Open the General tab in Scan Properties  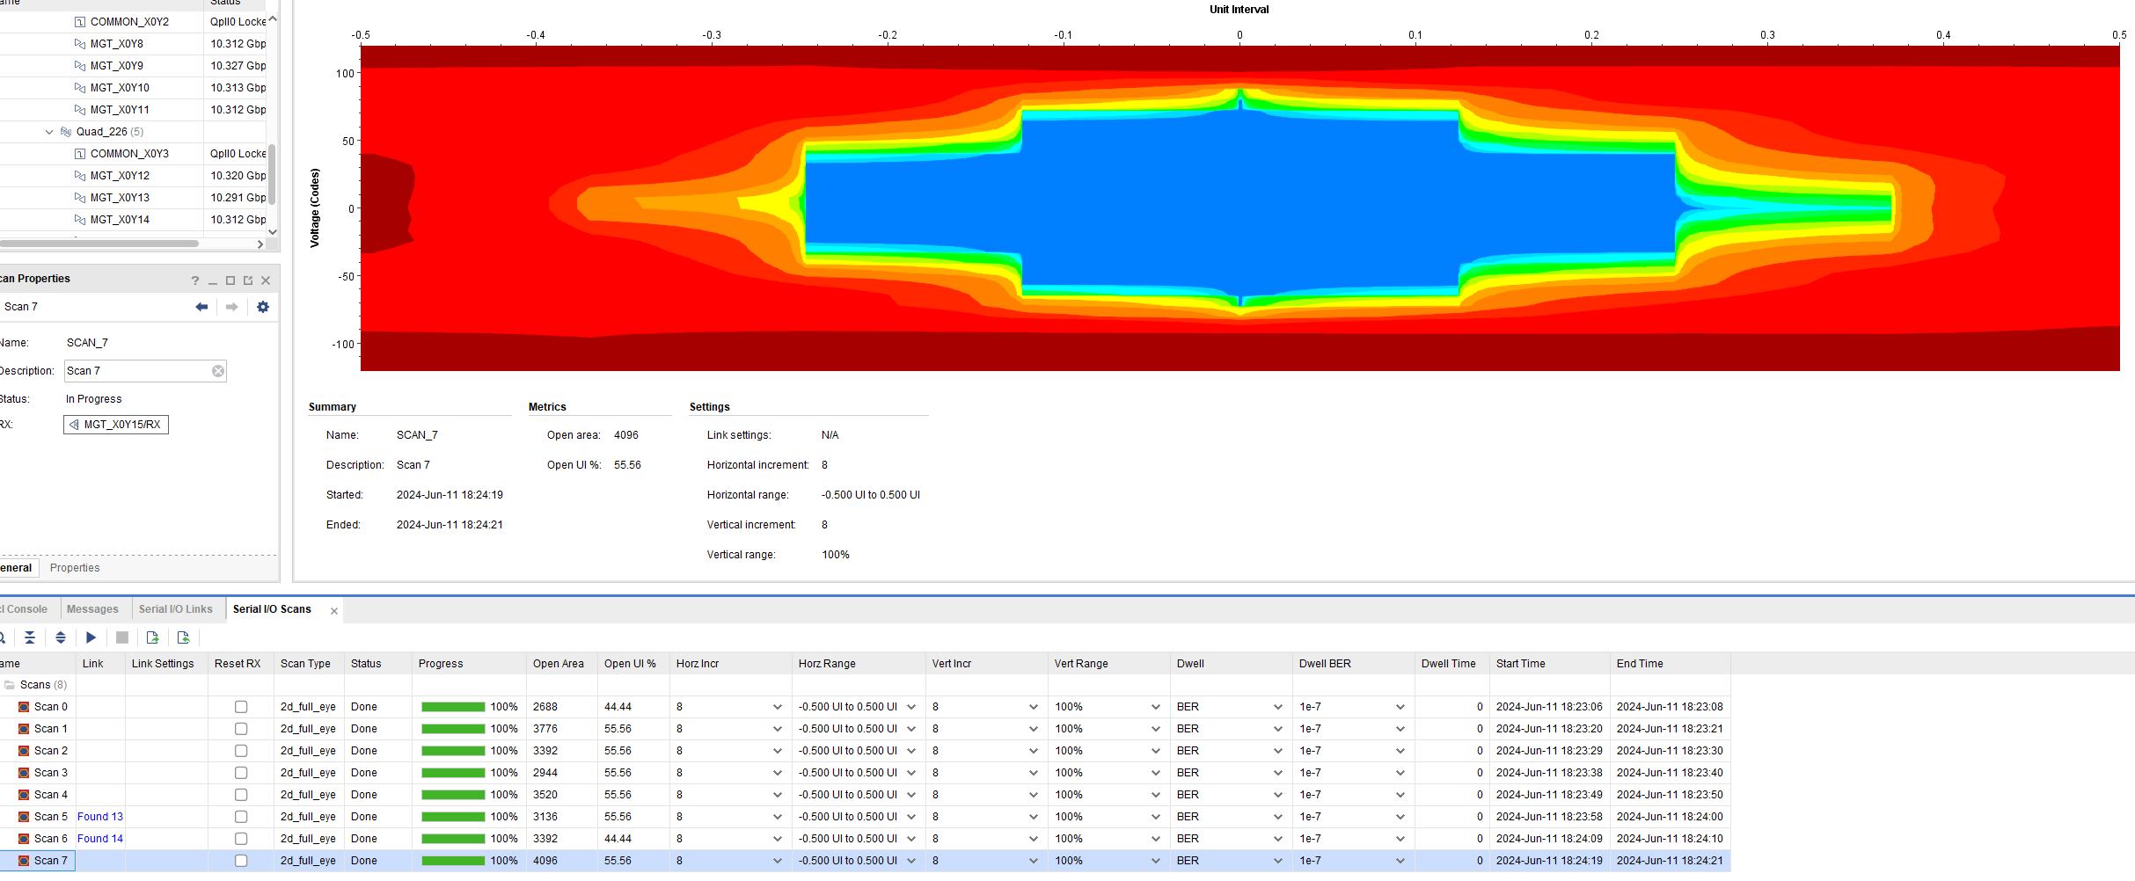16,568
